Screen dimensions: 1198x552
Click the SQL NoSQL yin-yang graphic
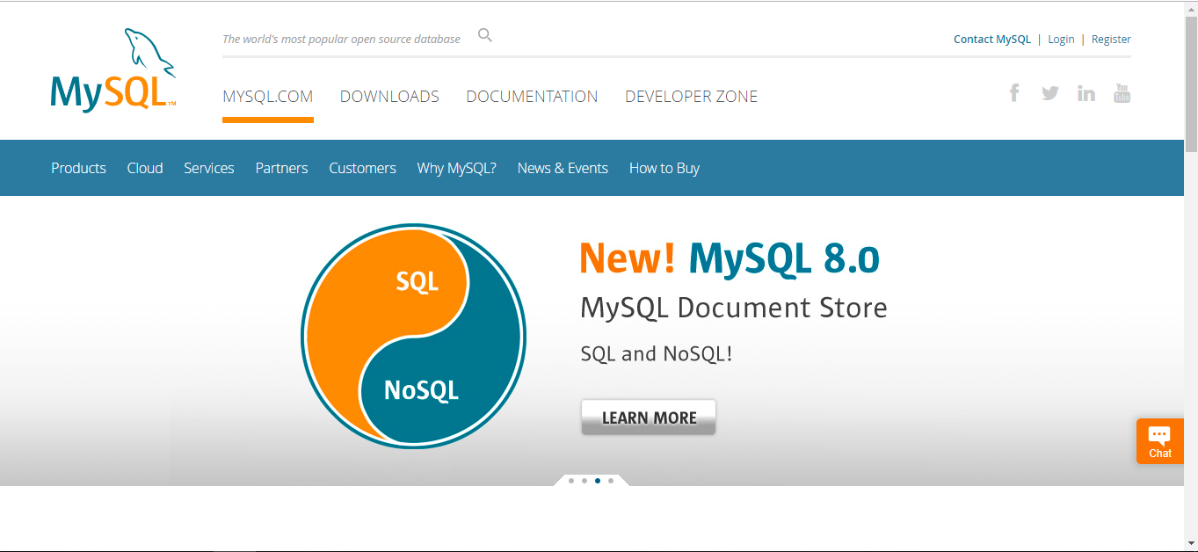tap(413, 337)
